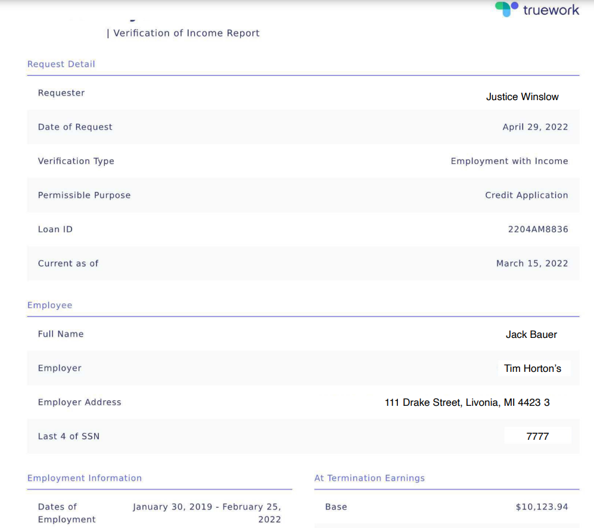Click the Last 4 of SSN label
594x528 pixels.
[69, 436]
